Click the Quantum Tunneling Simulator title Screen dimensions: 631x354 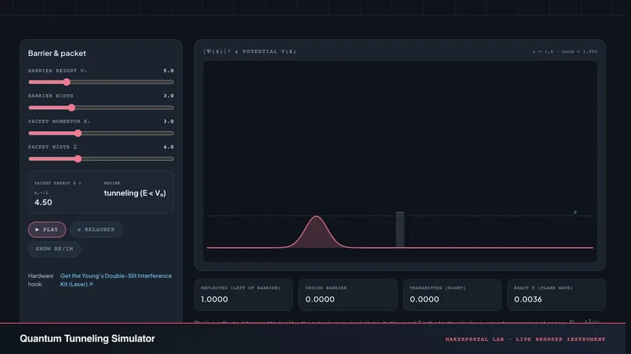(x=87, y=339)
